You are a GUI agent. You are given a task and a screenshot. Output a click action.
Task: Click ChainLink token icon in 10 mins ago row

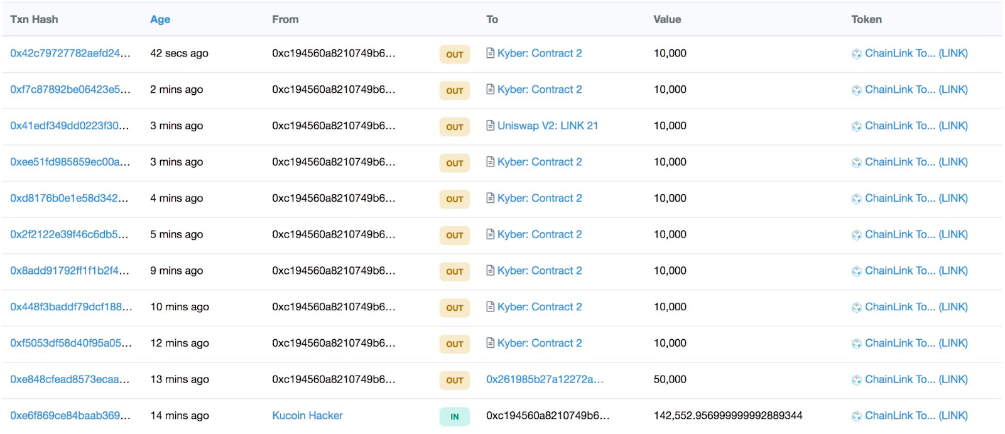coord(857,308)
